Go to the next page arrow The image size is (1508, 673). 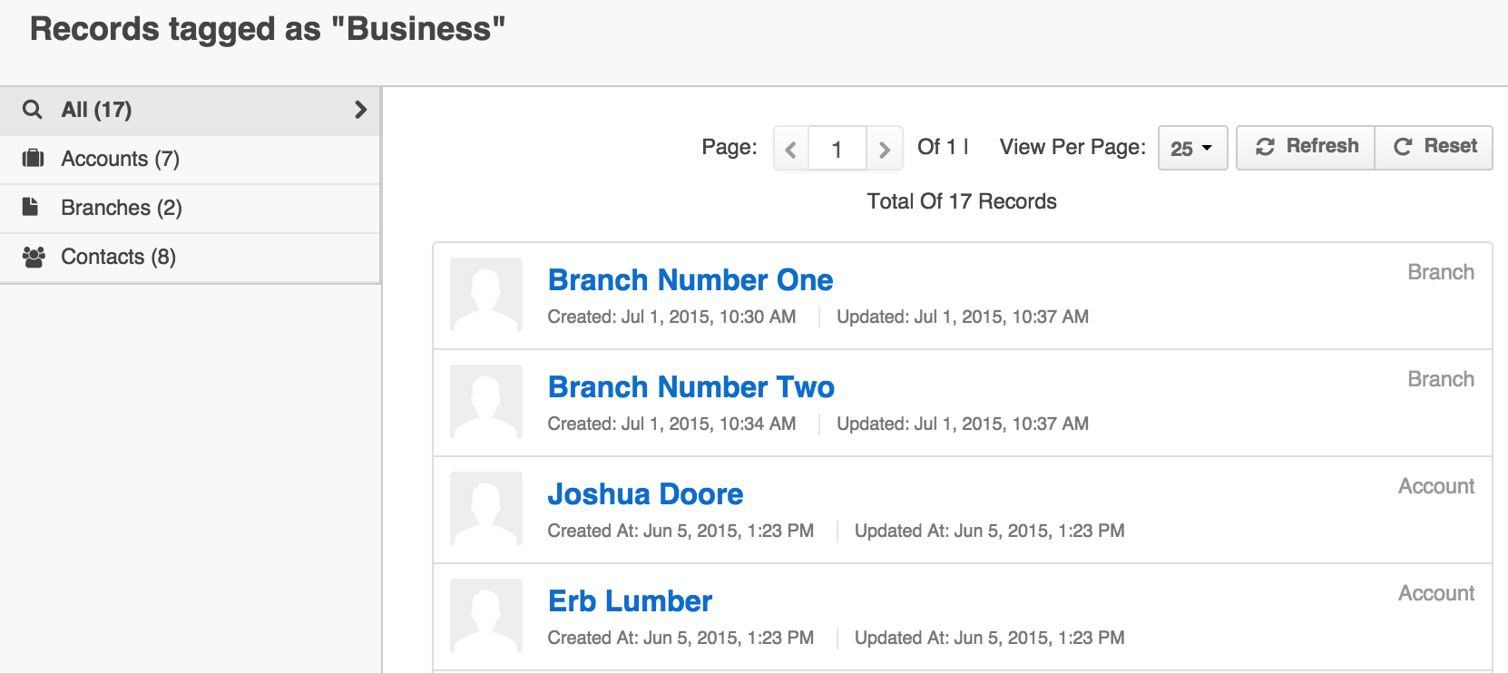[885, 149]
